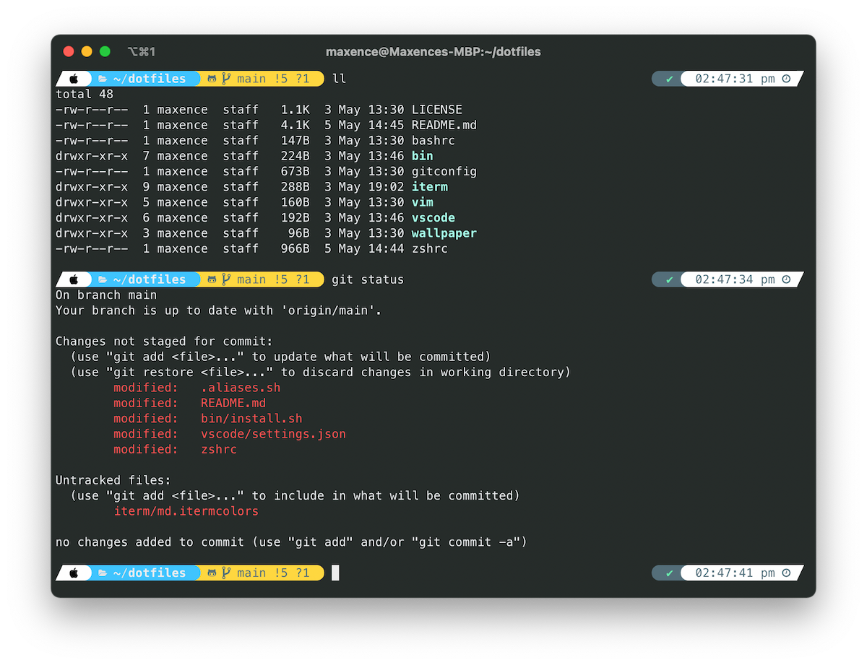The width and height of the screenshot is (867, 665).
Task: Open the modified README.md entry in git status
Action: point(233,403)
